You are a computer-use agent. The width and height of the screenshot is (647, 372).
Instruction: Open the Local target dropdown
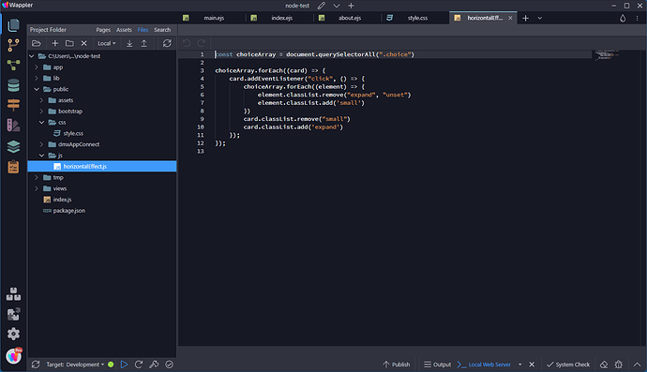click(107, 43)
